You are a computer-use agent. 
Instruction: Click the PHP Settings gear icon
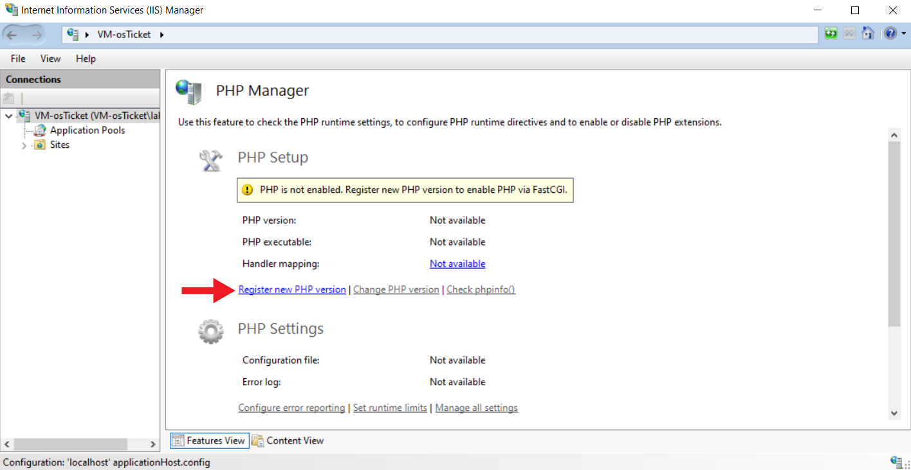pos(211,331)
